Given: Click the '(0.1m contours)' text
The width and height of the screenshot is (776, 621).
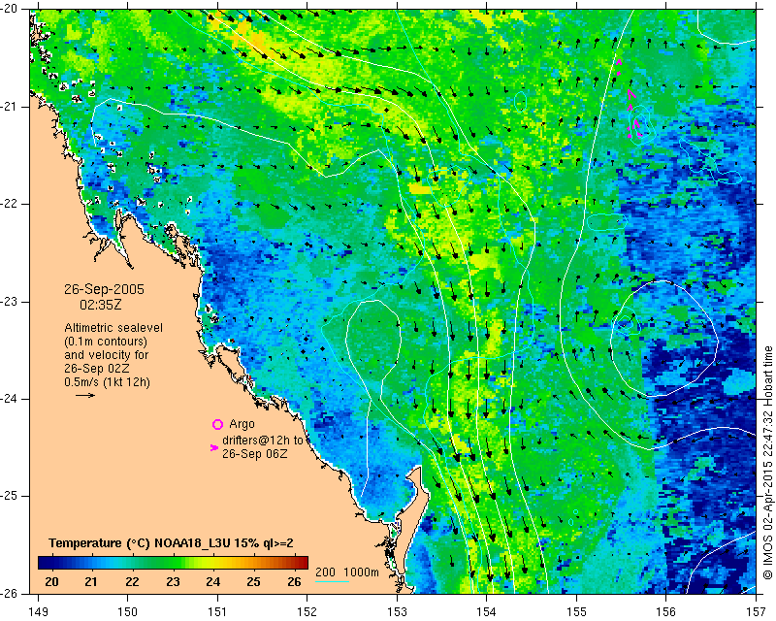Looking at the screenshot, I should [x=106, y=342].
